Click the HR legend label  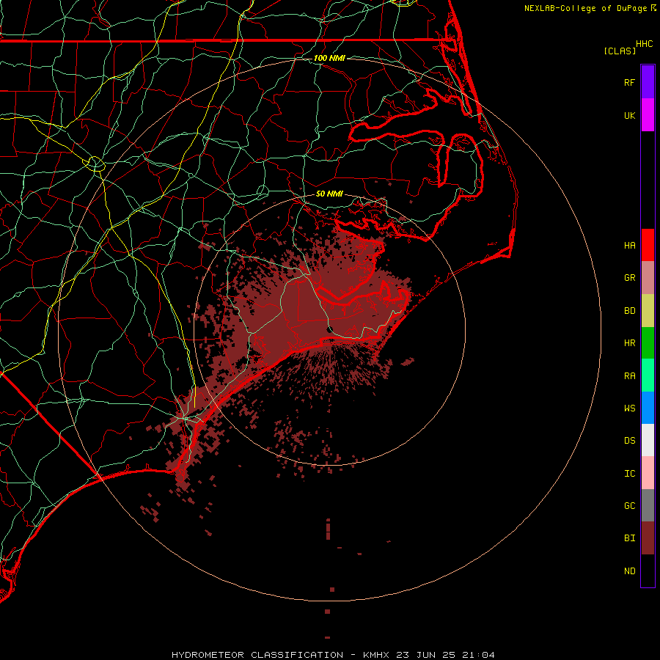(x=629, y=343)
